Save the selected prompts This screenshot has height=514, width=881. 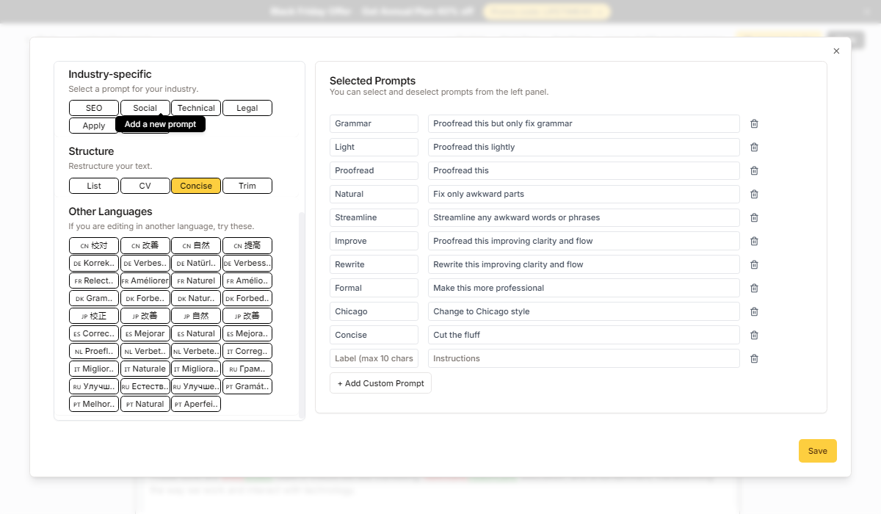817,451
